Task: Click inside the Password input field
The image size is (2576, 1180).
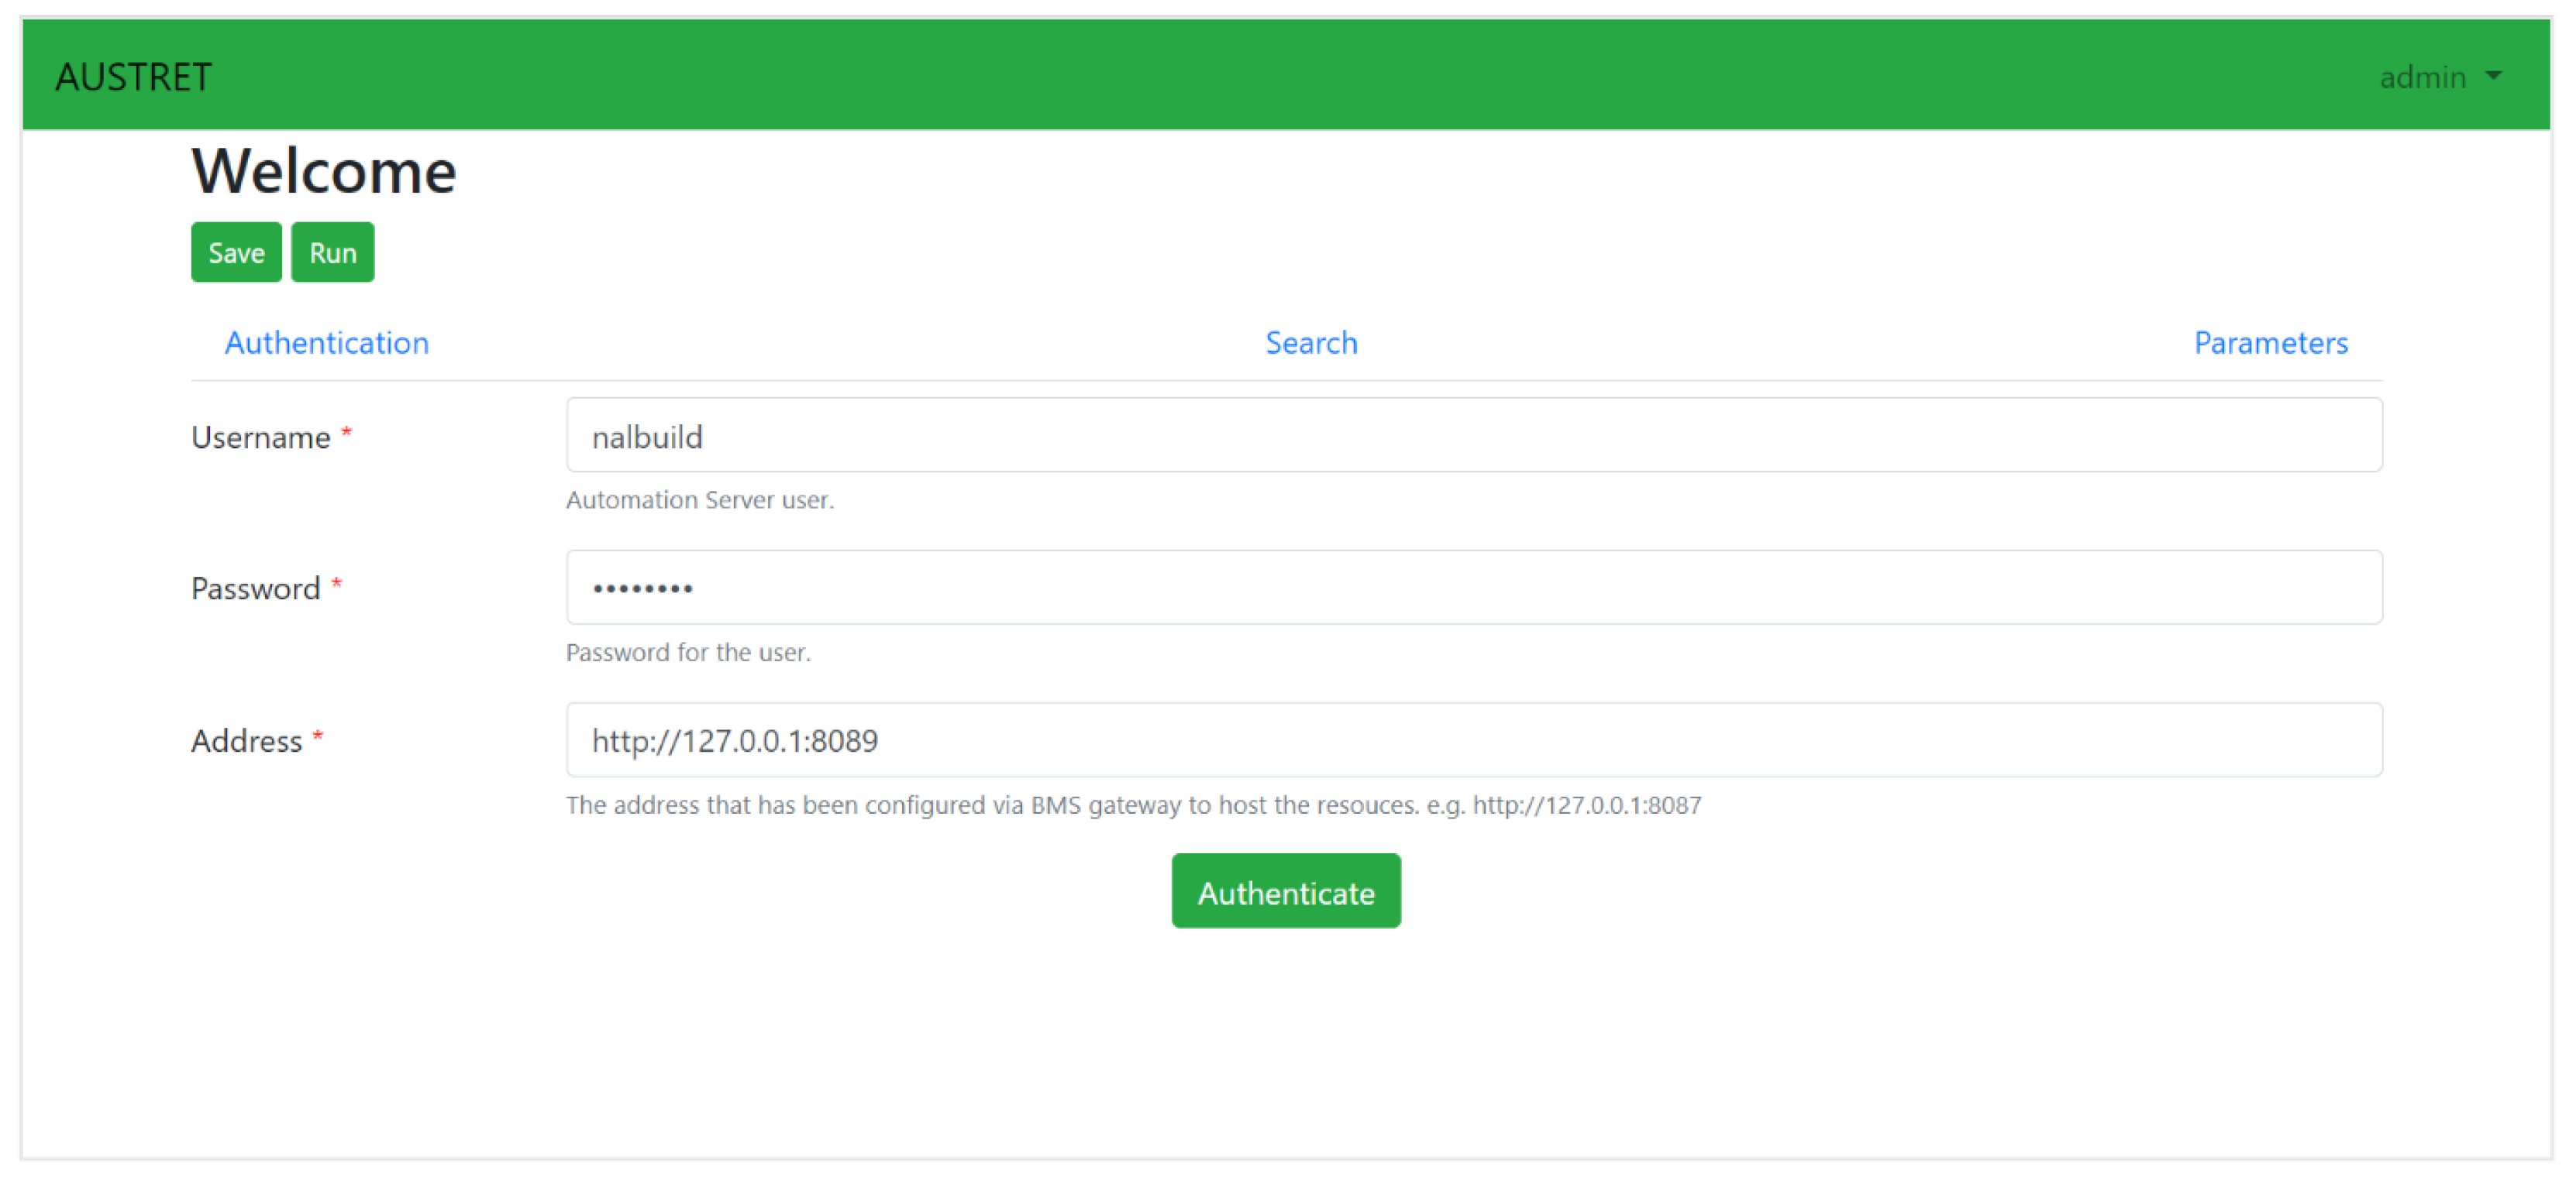Action: pyautogui.click(x=1473, y=588)
